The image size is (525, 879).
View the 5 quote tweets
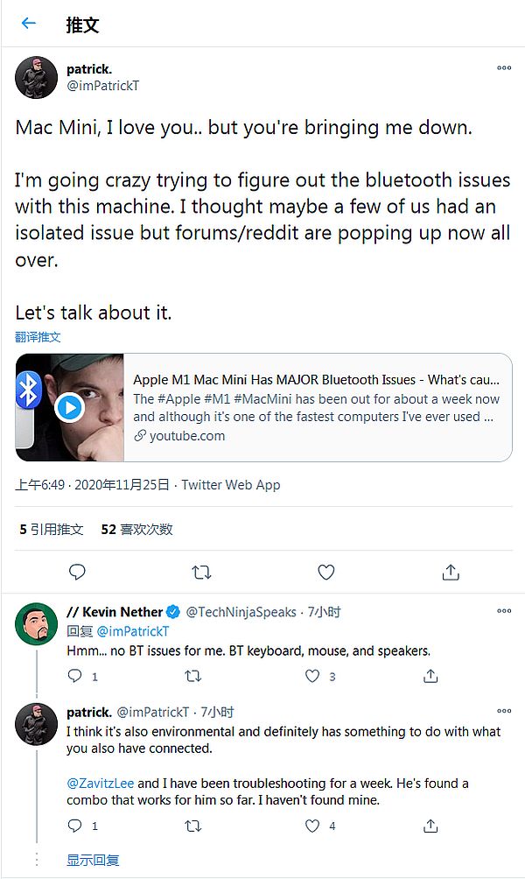[52, 529]
